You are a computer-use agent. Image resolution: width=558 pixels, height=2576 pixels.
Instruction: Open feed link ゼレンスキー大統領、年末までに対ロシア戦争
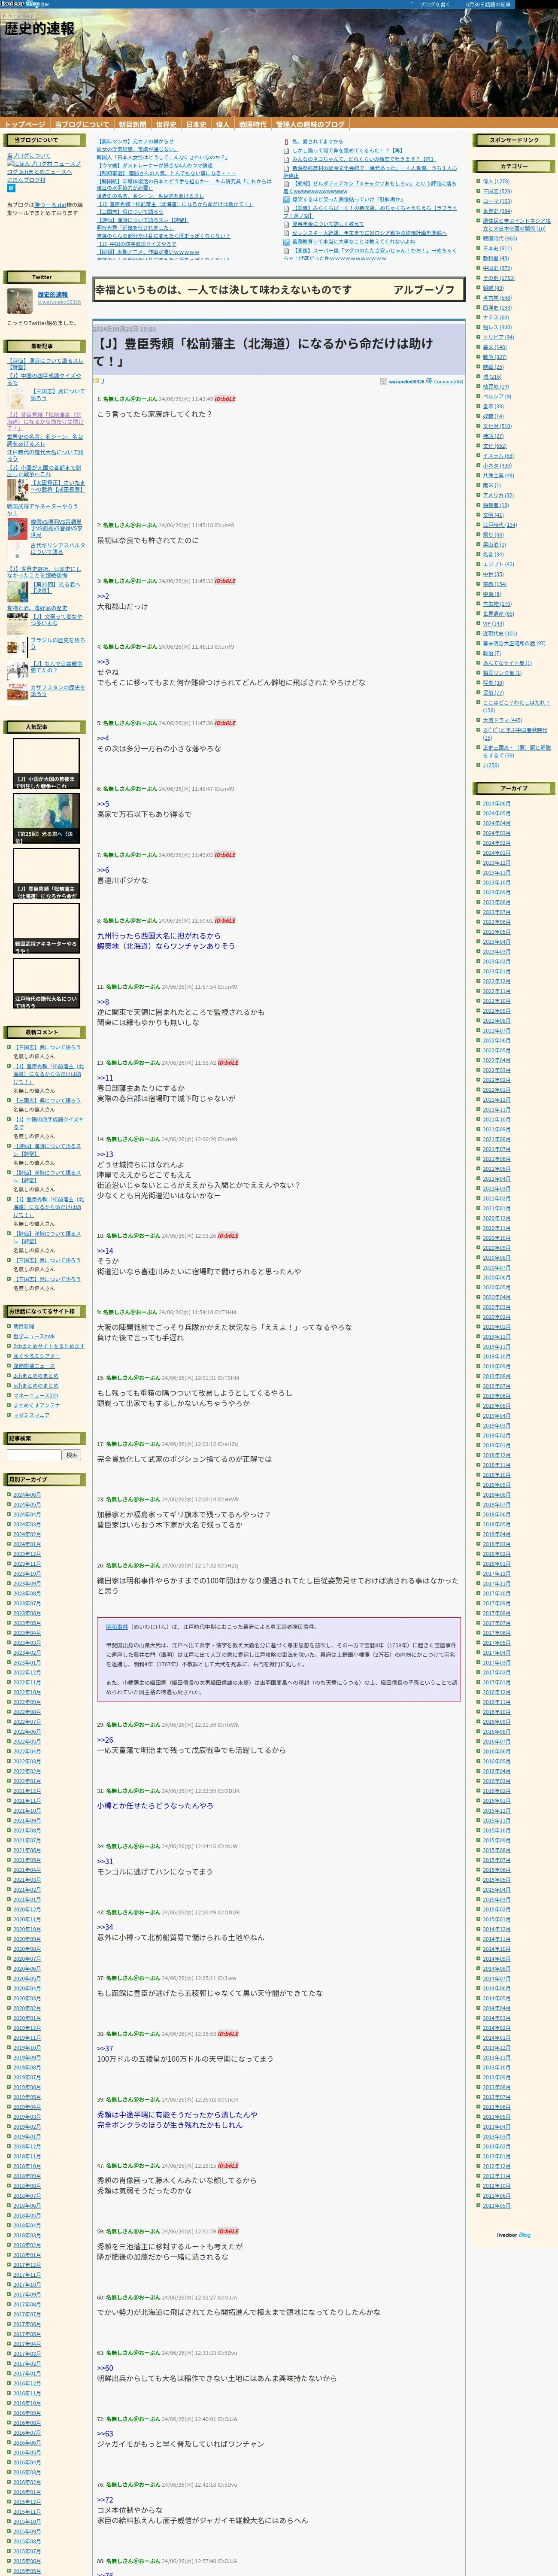point(369,233)
